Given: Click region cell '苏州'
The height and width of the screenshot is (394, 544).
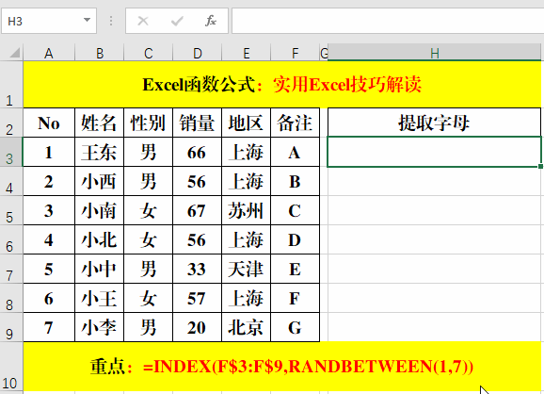Looking at the screenshot, I should (247, 210).
